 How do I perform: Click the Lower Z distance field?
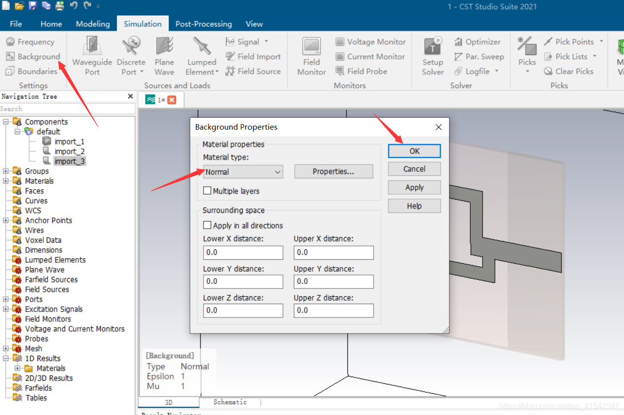click(x=243, y=311)
